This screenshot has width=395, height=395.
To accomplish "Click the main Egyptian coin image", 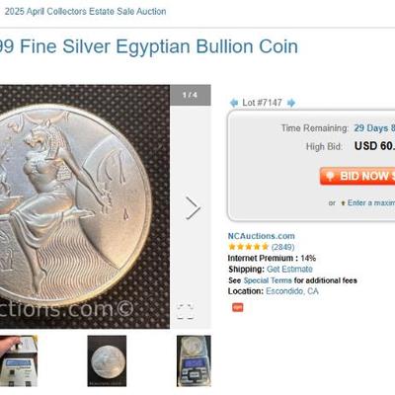I will point(85,206).
